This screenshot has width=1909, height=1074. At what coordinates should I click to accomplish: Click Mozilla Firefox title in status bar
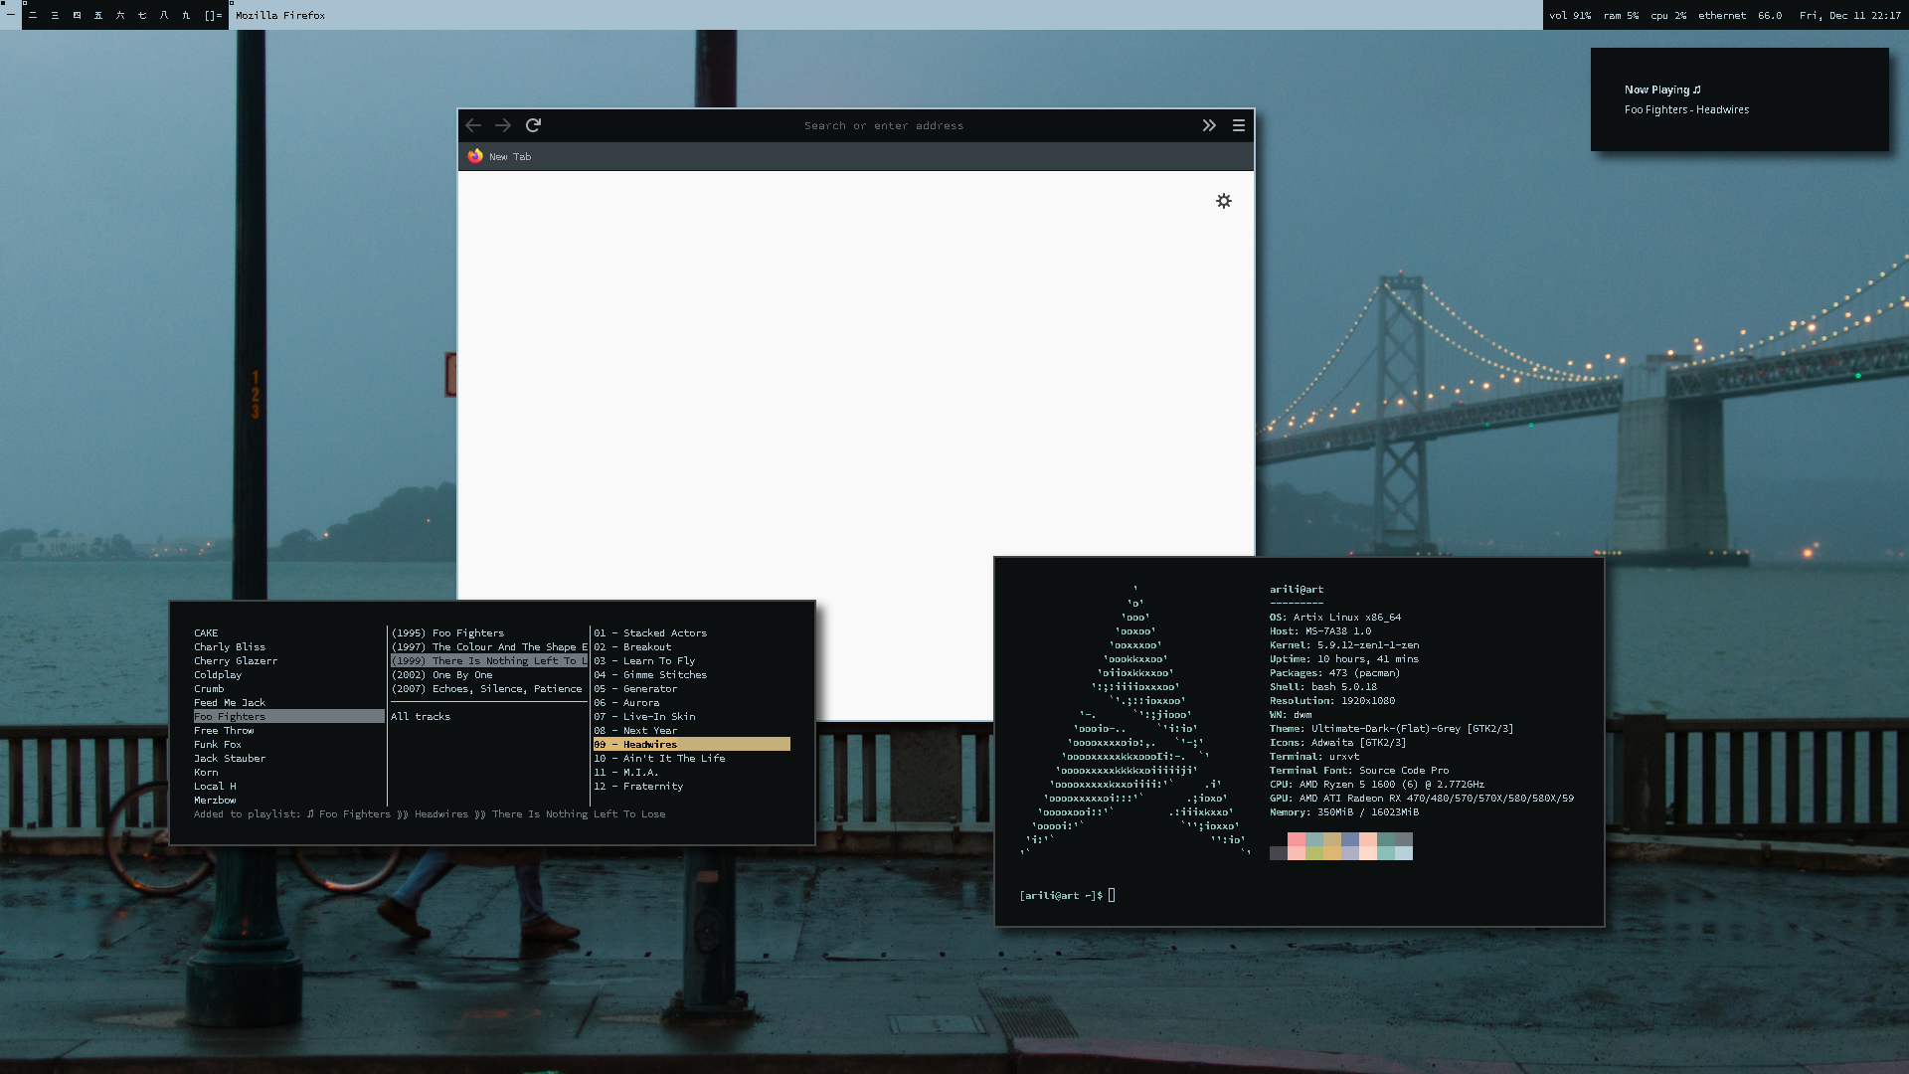pos(280,16)
